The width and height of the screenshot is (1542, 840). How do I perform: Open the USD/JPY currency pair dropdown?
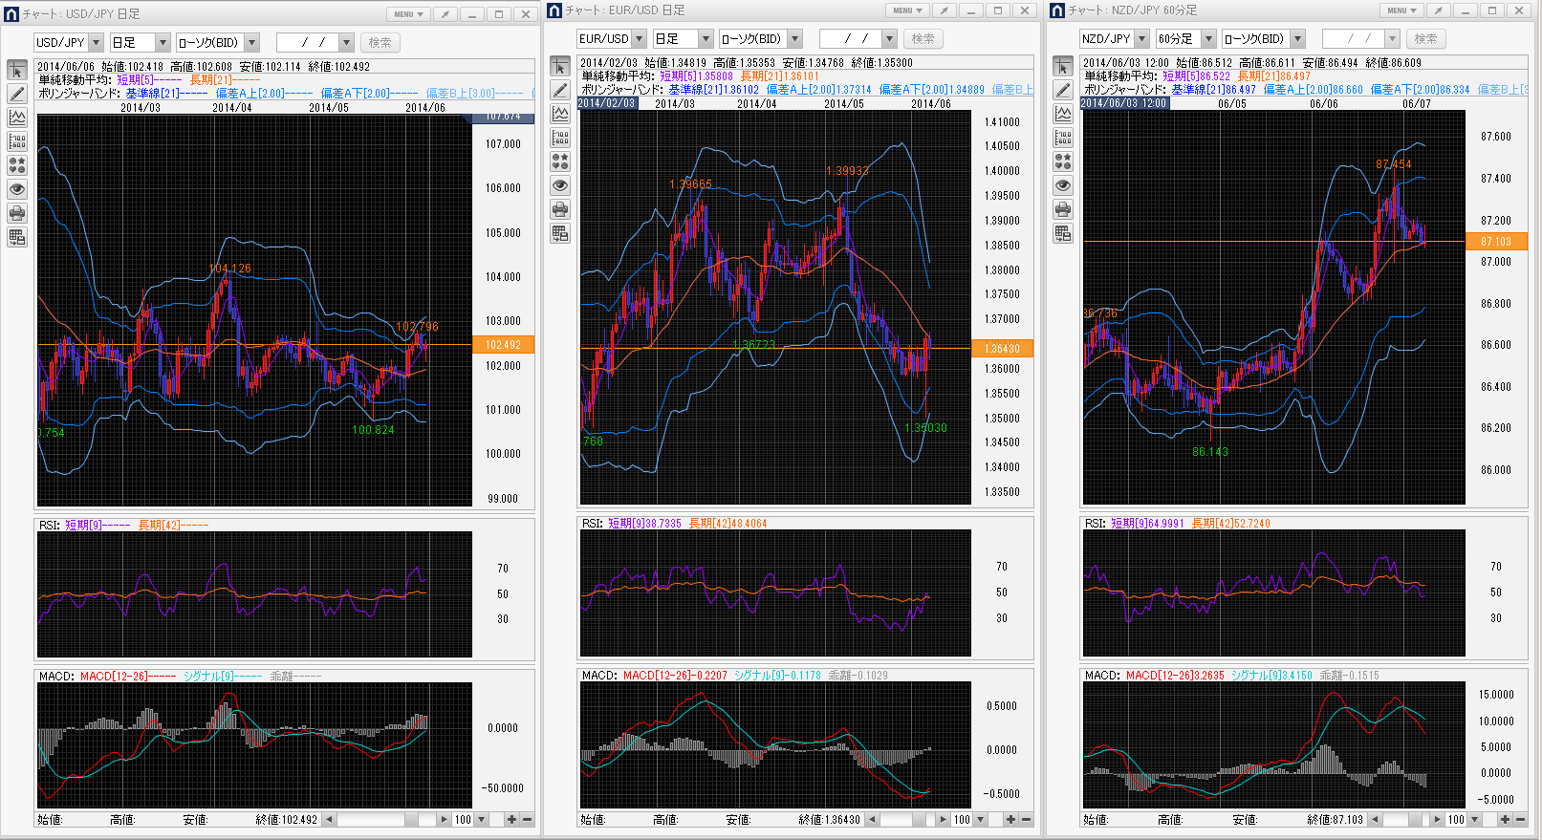96,43
